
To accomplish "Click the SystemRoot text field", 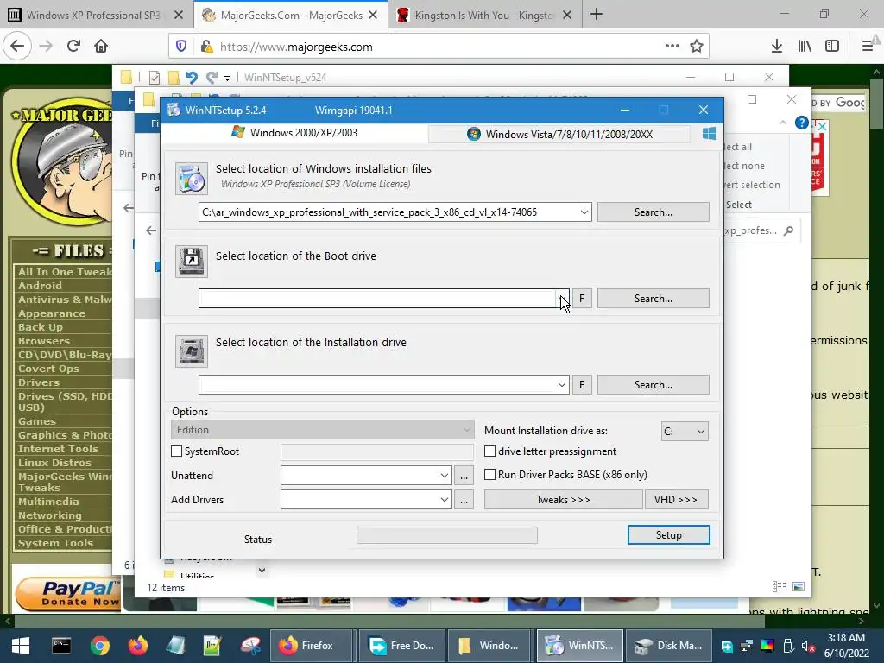I will coord(377,451).
